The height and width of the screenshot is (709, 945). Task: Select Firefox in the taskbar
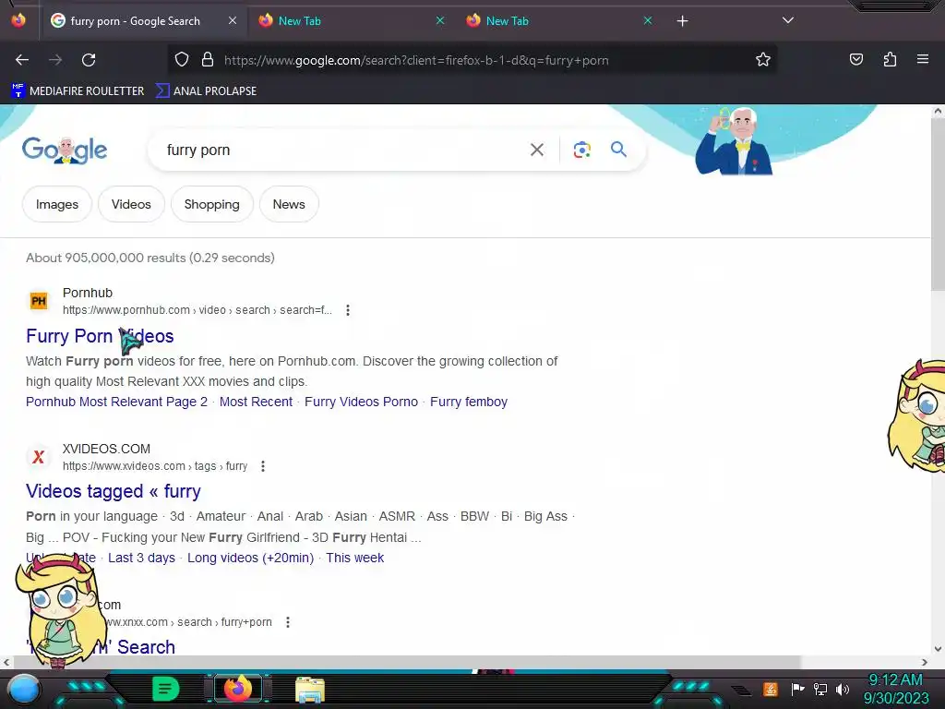(x=238, y=689)
